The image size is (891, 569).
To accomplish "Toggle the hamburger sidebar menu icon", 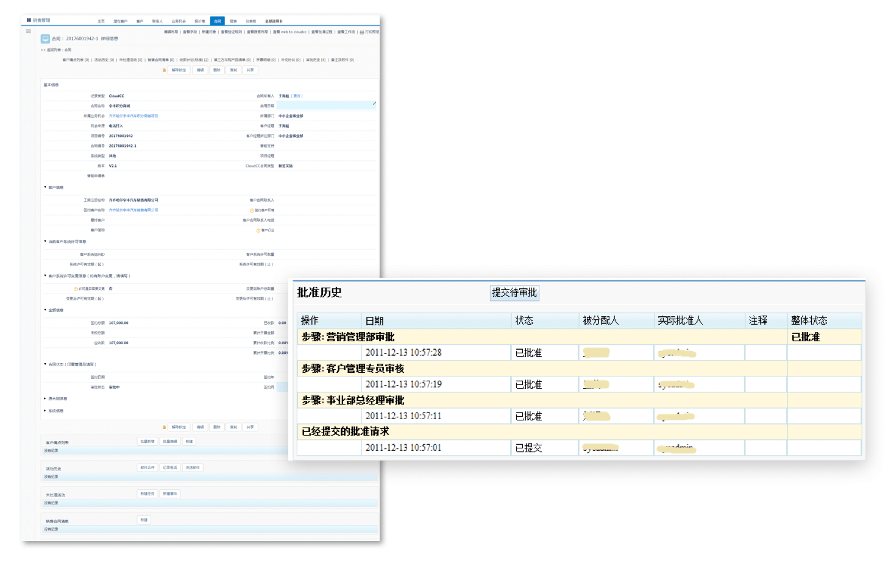I will pos(29,31).
